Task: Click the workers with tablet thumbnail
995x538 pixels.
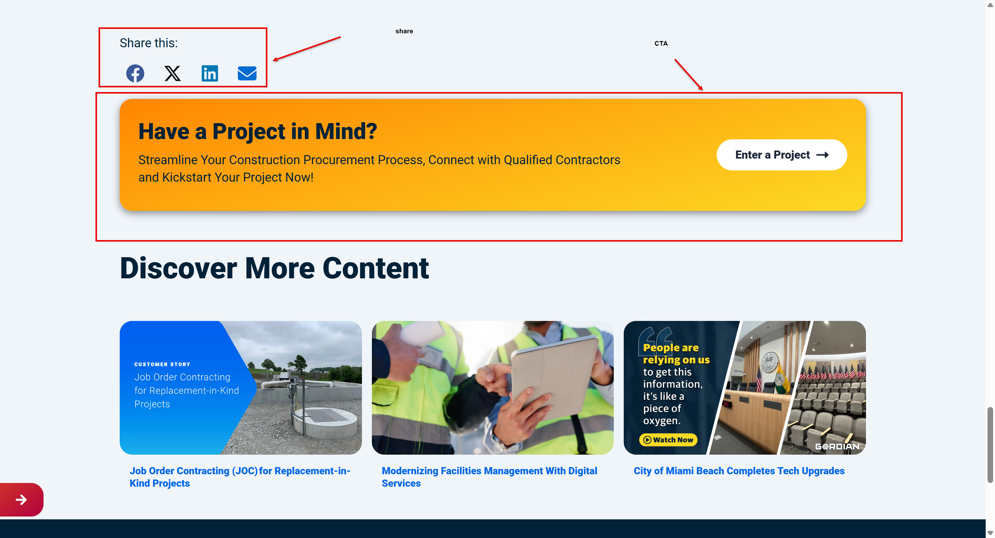Action: tap(493, 387)
